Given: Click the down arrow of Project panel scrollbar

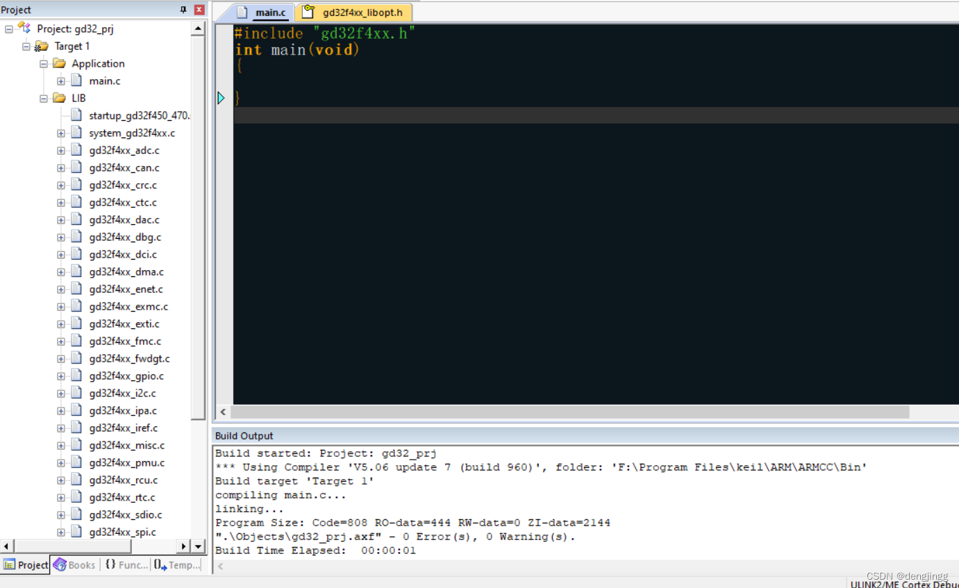Looking at the screenshot, I should (198, 546).
